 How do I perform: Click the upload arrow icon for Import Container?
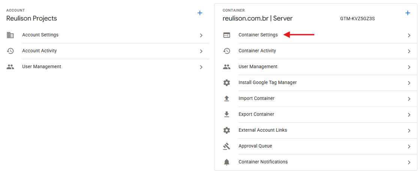click(226, 98)
